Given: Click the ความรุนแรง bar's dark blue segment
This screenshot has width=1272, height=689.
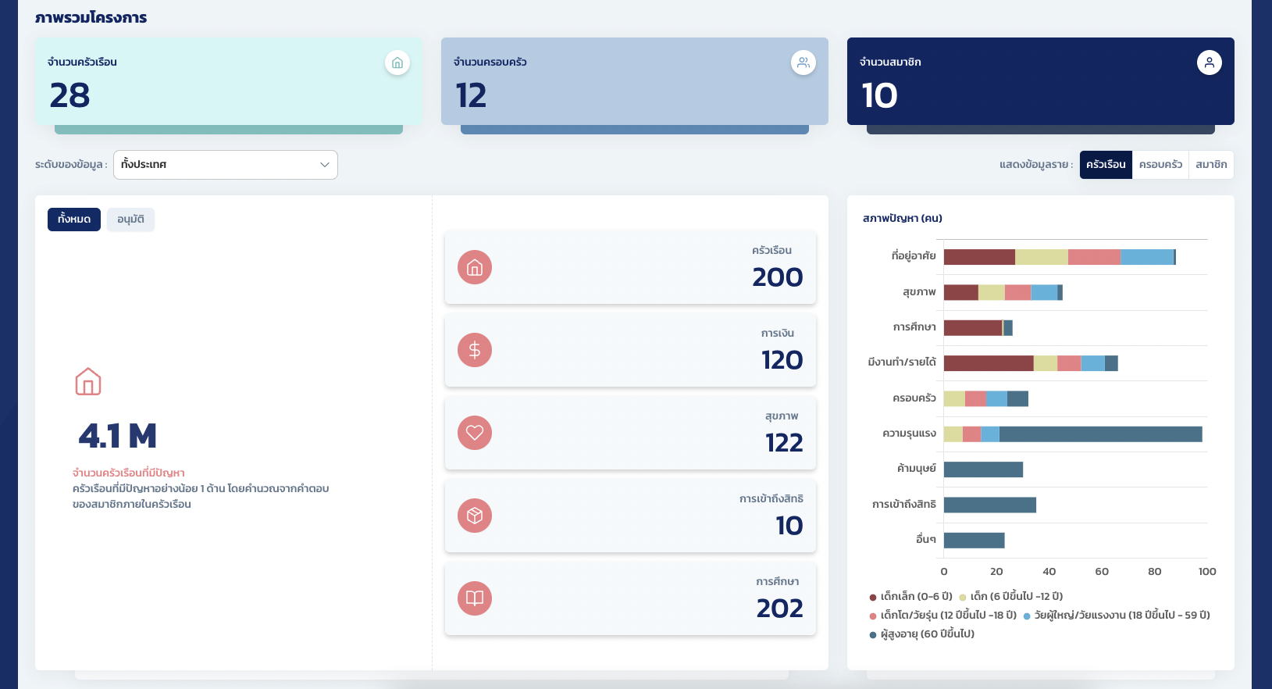Looking at the screenshot, I should tap(1100, 434).
